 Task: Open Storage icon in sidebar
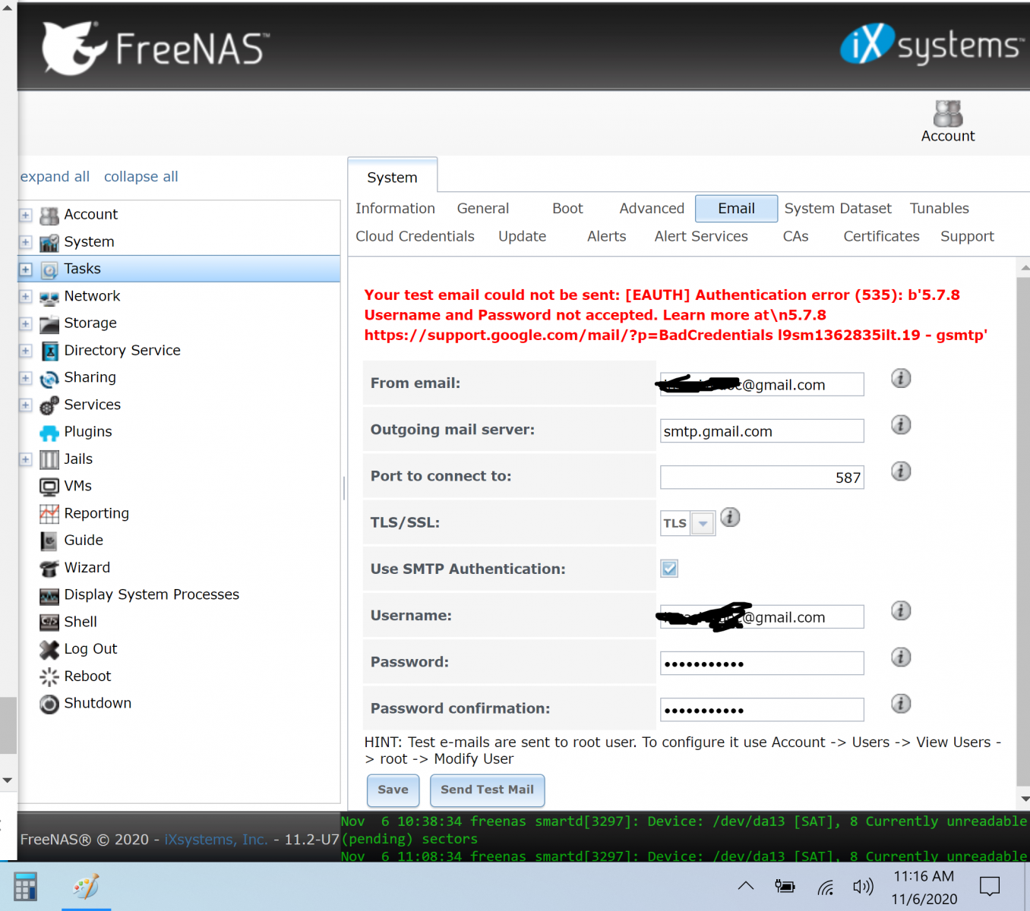tap(49, 324)
